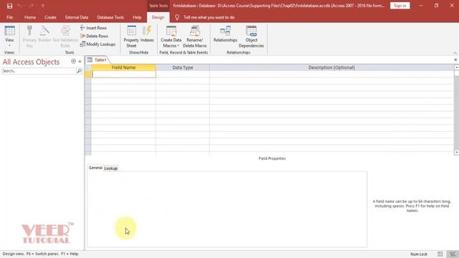Screen dimensions: 459x258
Task: Open All Access Objects category dropdown
Action: point(73,61)
